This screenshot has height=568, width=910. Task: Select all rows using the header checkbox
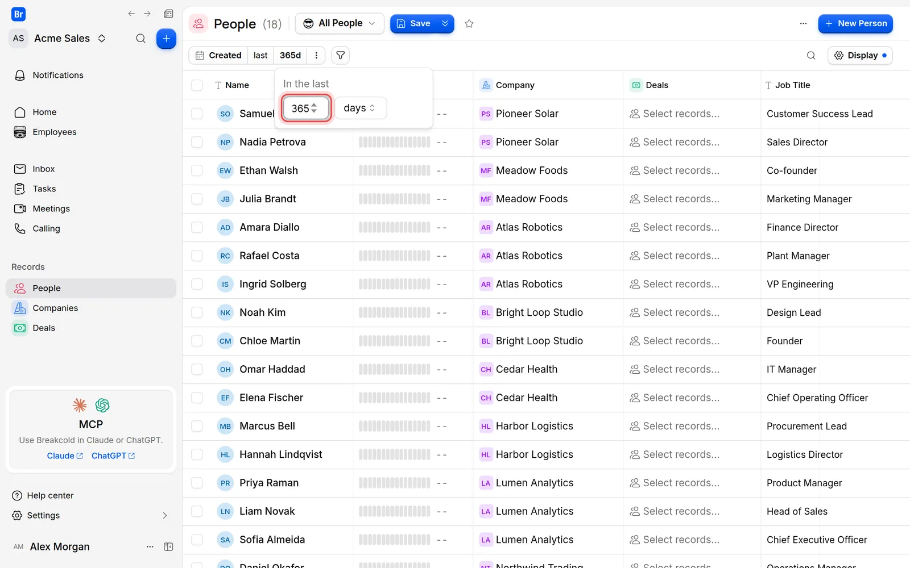coord(197,85)
